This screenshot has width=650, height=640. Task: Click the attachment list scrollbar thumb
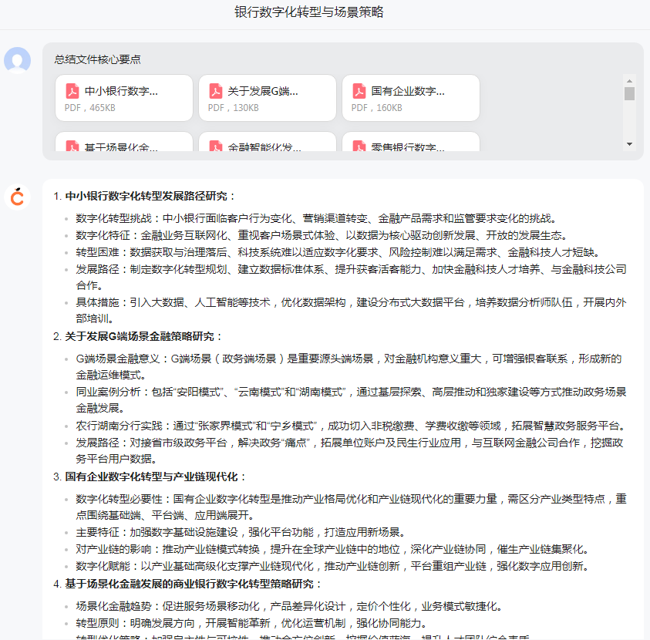point(629,94)
